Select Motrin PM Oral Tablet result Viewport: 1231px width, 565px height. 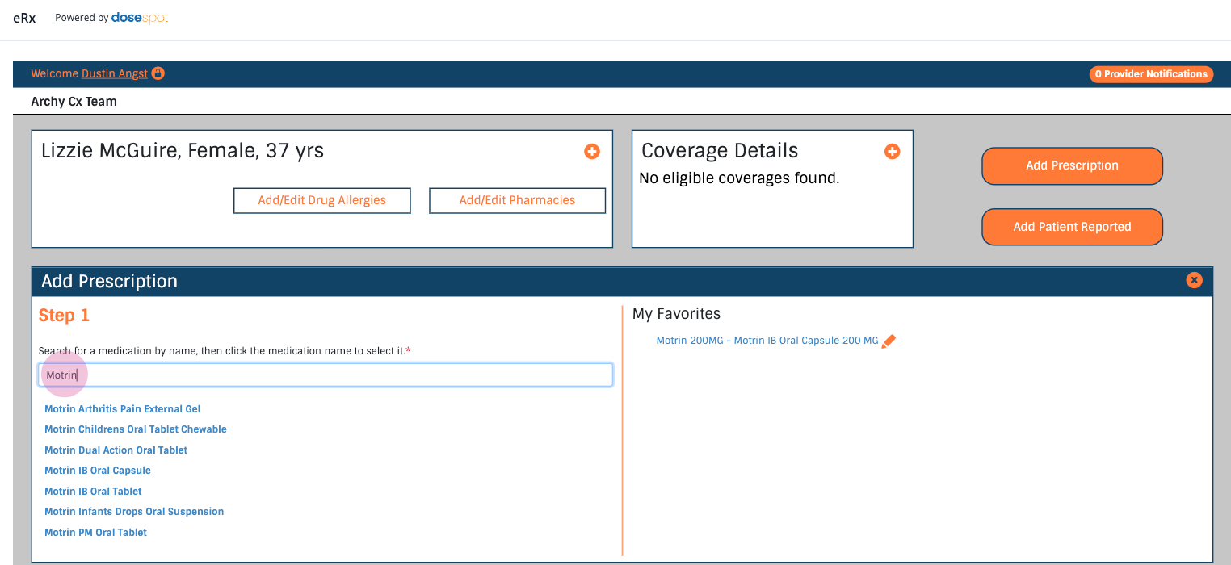pyautogui.click(x=96, y=533)
